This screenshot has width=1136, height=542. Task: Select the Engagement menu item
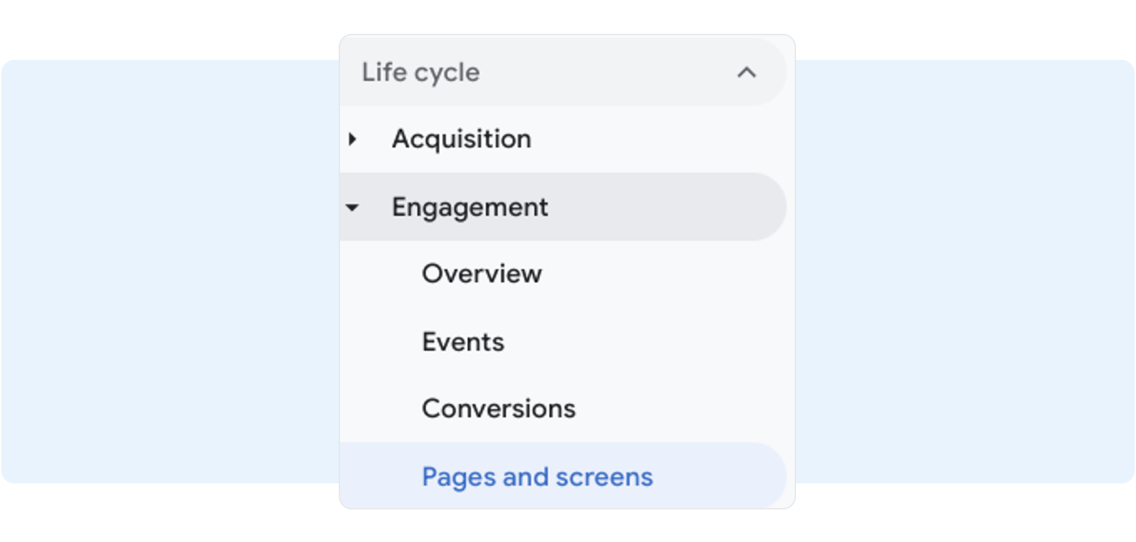coord(470,207)
